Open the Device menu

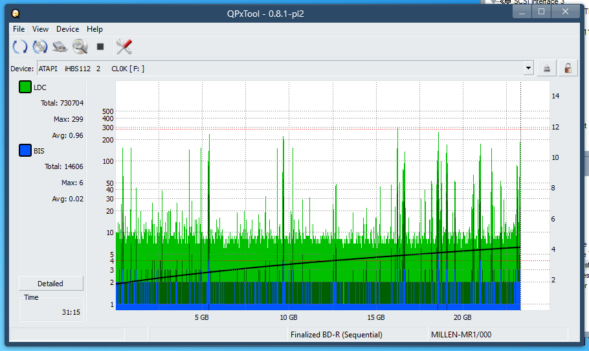point(67,29)
